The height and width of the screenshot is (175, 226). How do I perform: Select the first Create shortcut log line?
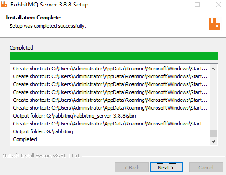click(110, 69)
